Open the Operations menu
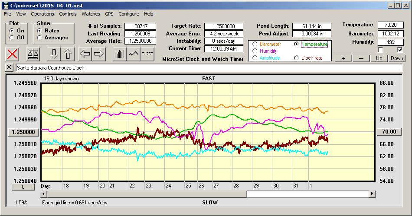 click(43, 14)
